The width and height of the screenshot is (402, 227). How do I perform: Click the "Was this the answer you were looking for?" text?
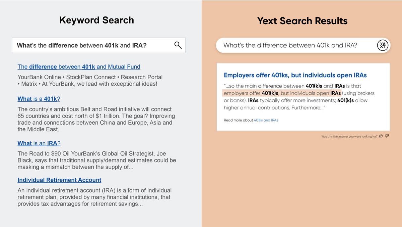pos(349,137)
